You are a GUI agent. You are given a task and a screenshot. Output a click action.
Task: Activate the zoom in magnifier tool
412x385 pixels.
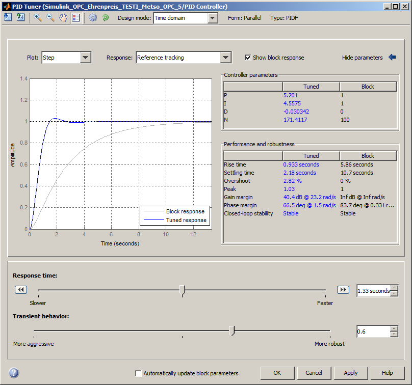pos(38,18)
